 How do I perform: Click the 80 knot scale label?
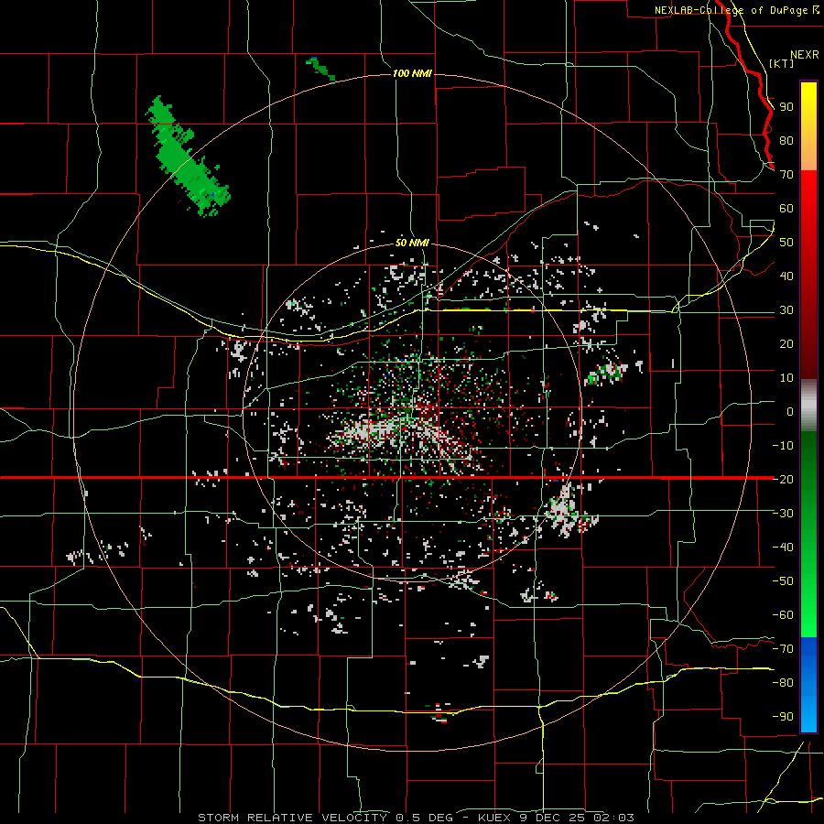(x=786, y=140)
